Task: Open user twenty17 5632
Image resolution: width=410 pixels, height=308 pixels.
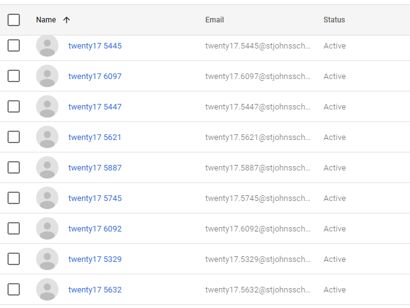Action: click(95, 290)
